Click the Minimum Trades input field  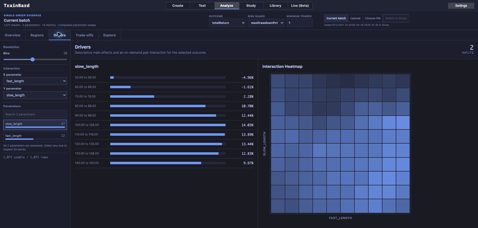click(299, 23)
